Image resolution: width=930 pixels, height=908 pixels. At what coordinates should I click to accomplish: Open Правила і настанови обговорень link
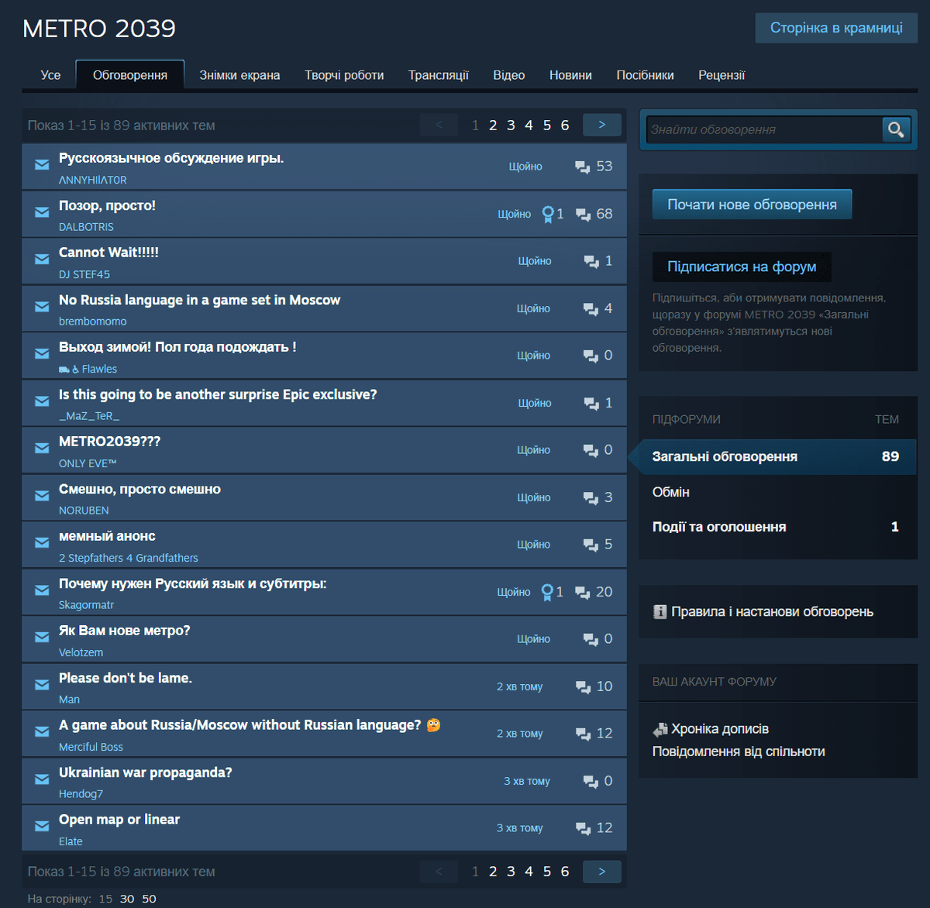tap(772, 612)
